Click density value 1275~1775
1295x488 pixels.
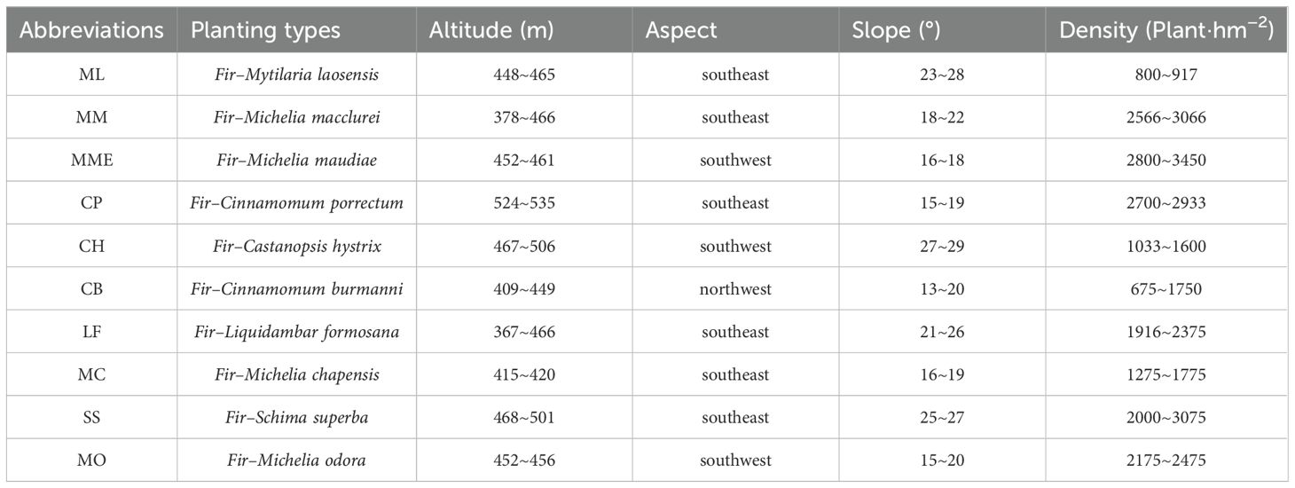point(1166,375)
